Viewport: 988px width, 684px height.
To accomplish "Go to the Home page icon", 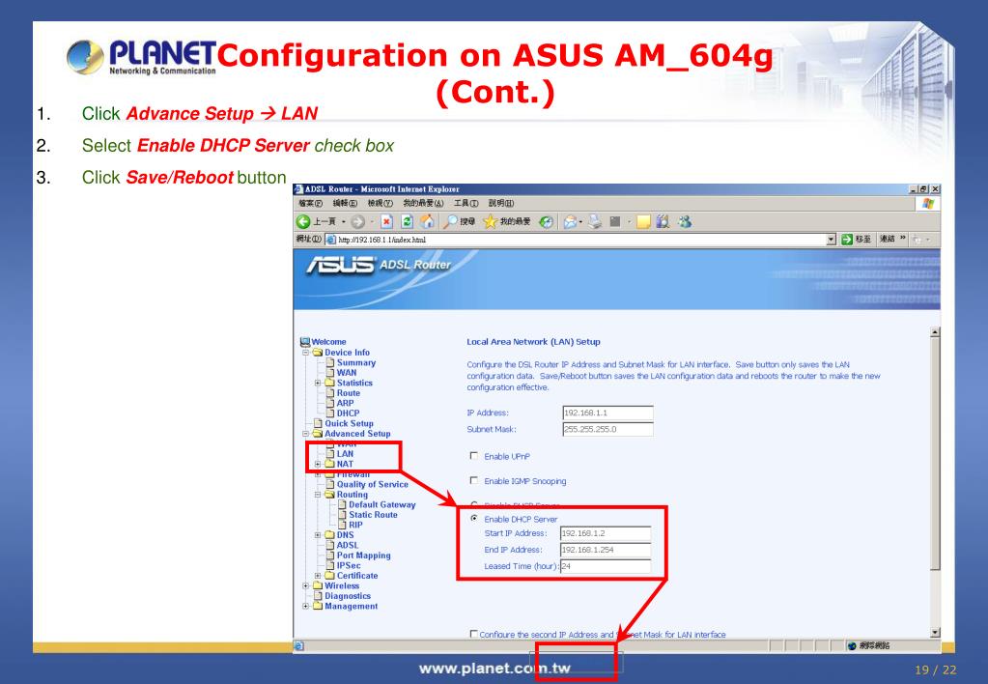I will (x=427, y=221).
